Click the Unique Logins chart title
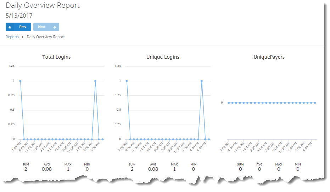The width and height of the screenshot is (330, 192). click(163, 57)
